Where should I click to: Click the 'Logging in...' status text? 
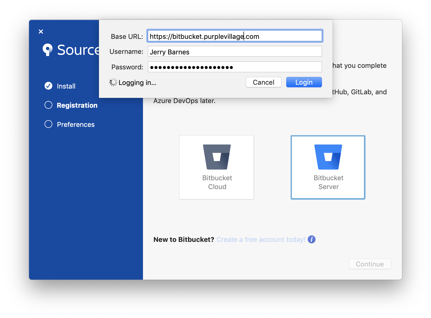pyautogui.click(x=138, y=83)
